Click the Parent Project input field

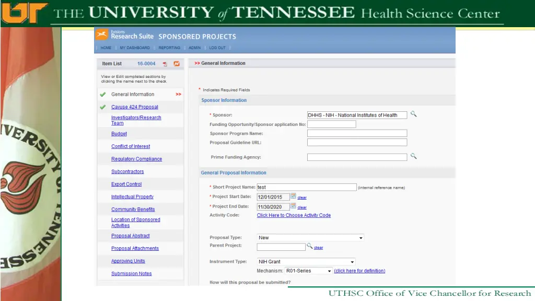tap(281, 247)
